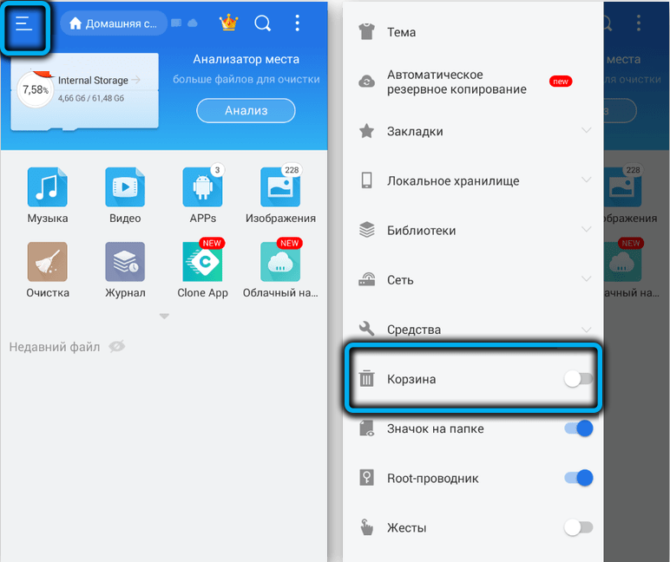Click the Недавний файл label
This screenshot has height=562, width=670.
click(55, 347)
